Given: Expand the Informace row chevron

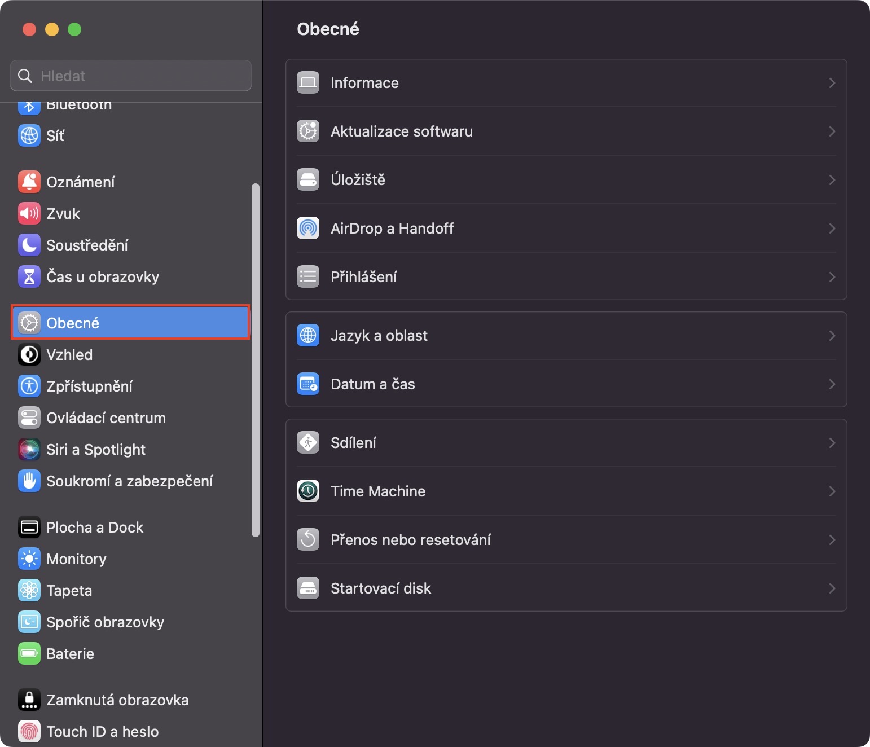Looking at the screenshot, I should point(832,83).
